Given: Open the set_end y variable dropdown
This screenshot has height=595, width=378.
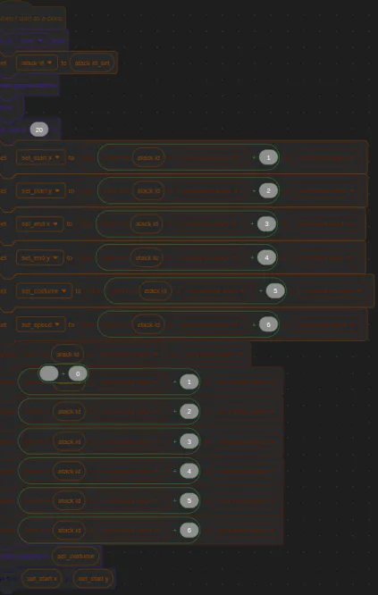Looking at the screenshot, I should (40, 258).
